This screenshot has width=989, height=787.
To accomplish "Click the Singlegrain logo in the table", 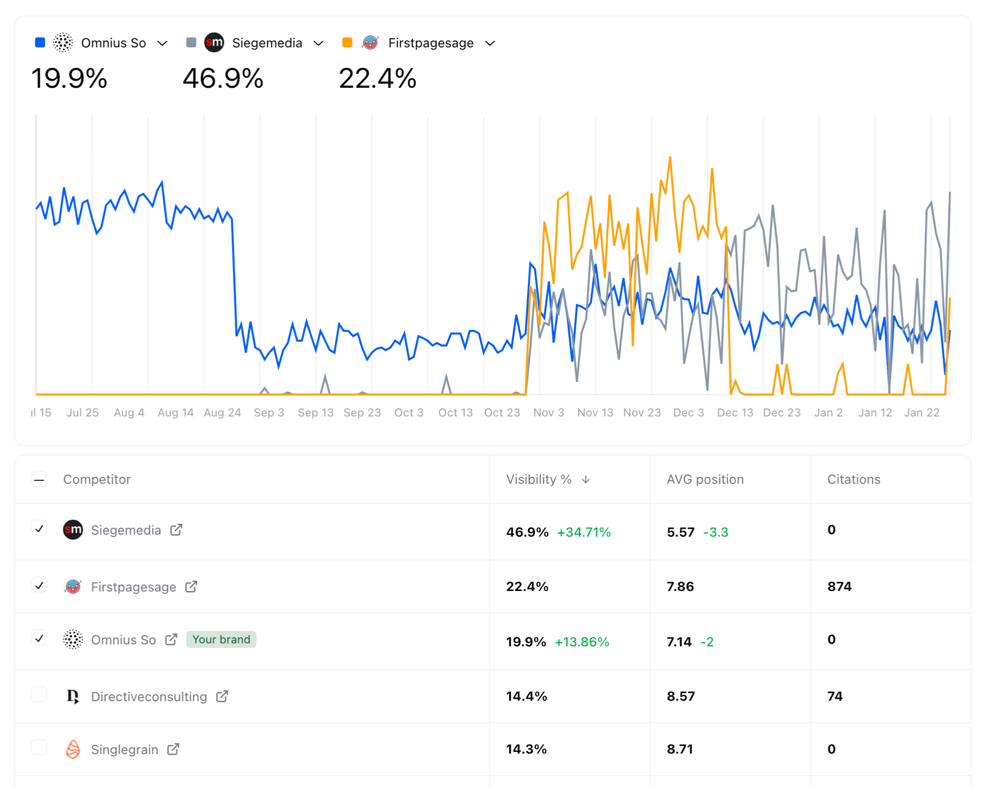I will (73, 749).
